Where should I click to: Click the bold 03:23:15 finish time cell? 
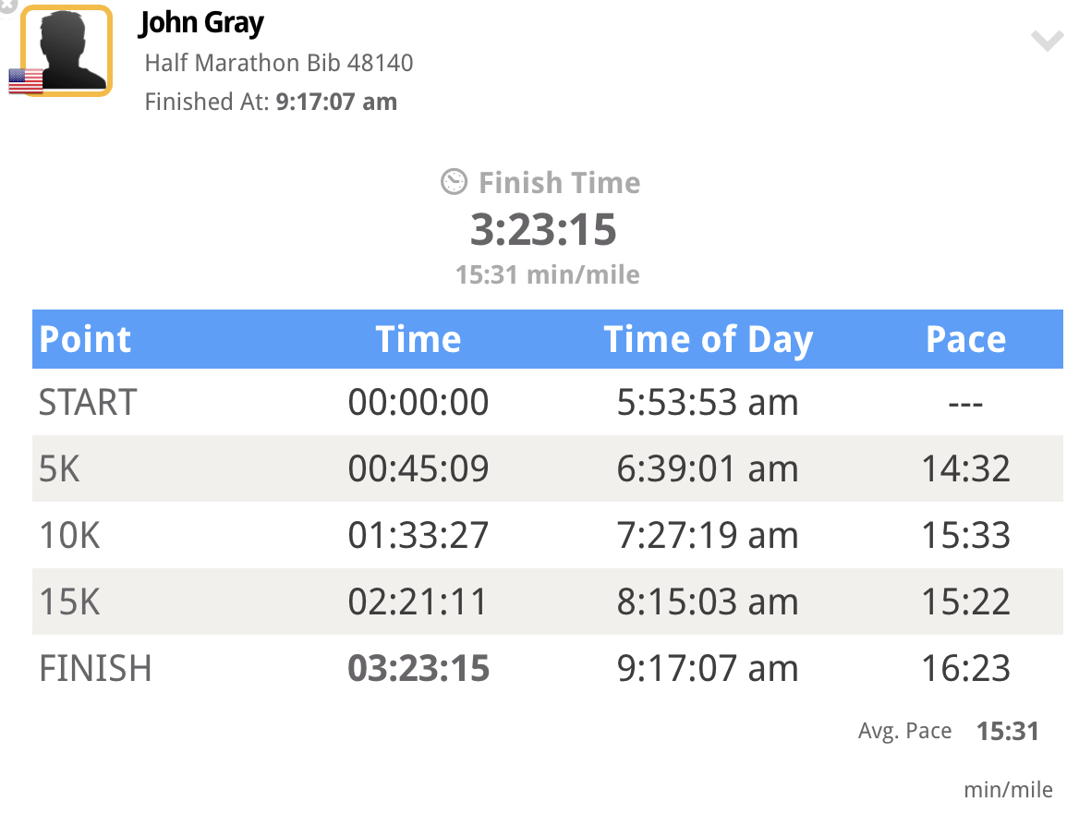coord(418,668)
